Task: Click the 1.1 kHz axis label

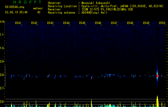Action: point(2,35)
